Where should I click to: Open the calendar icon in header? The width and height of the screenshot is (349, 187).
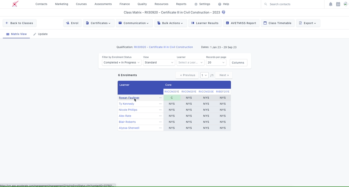pyautogui.click(x=338, y=4)
